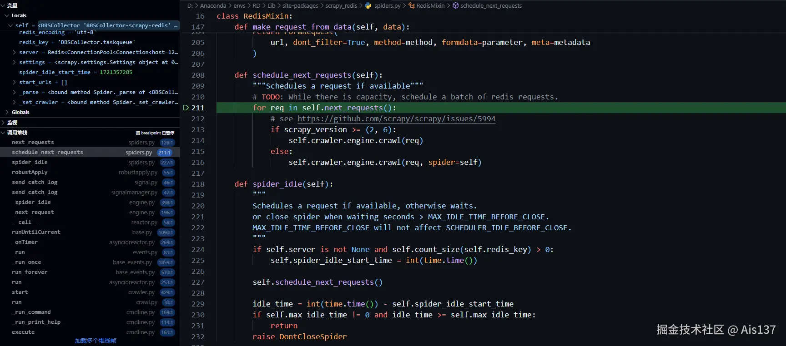Click the breakpoint paused status icon

click(138, 133)
